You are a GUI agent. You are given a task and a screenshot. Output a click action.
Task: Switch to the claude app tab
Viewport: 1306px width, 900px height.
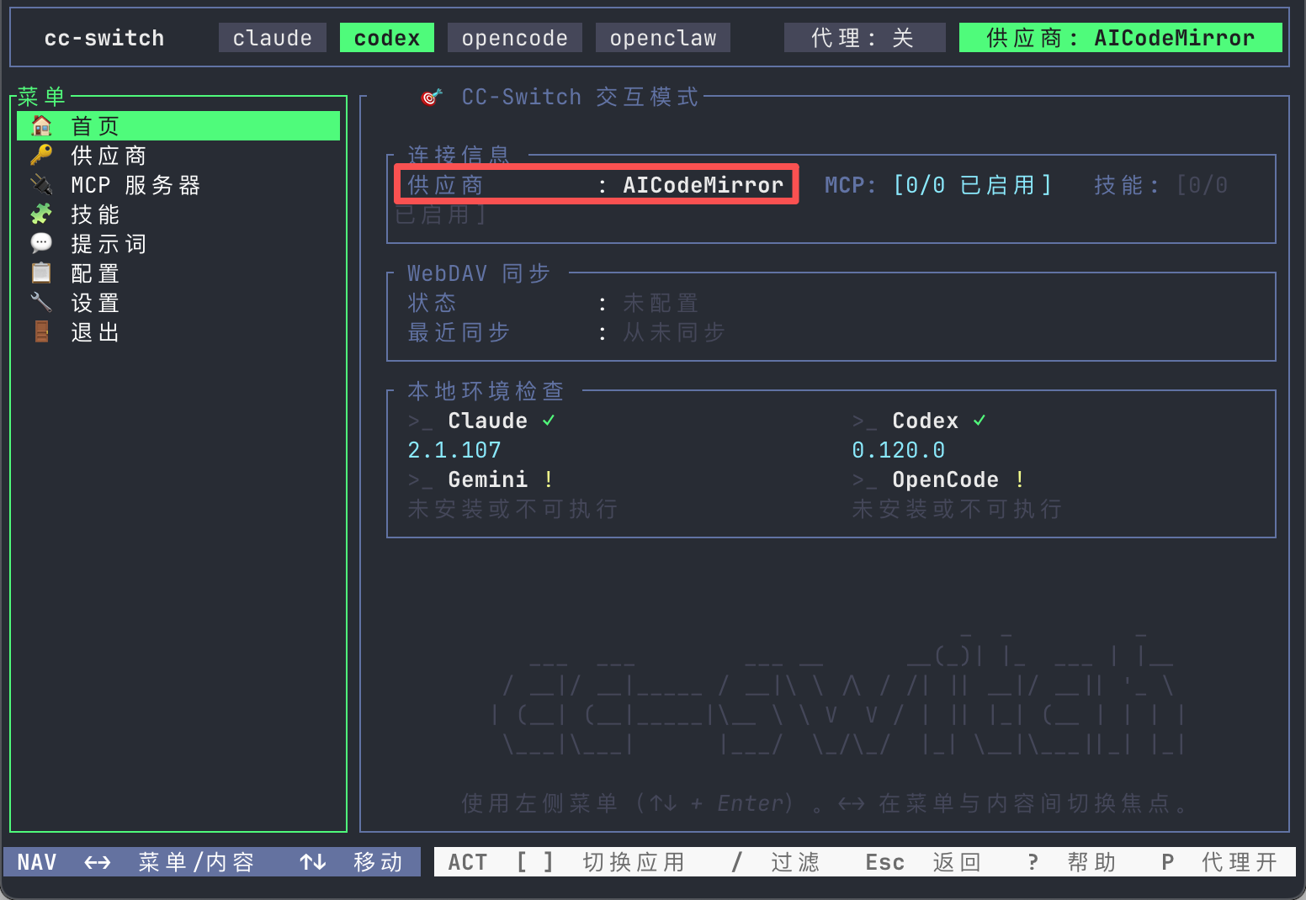click(273, 38)
